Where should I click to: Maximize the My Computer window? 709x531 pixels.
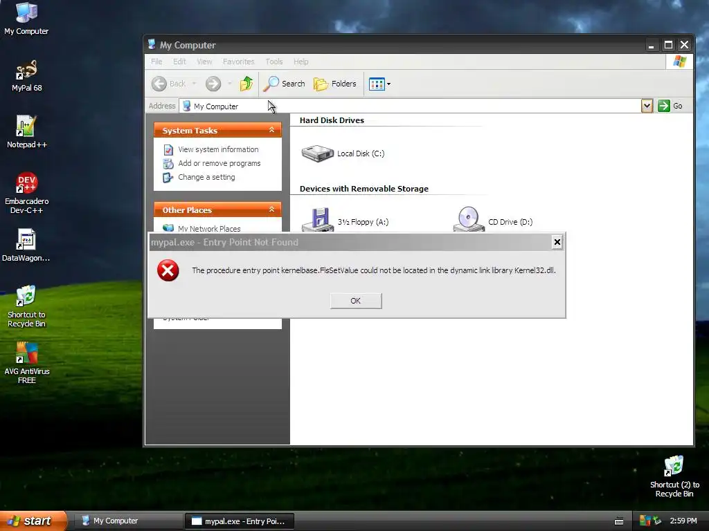click(668, 45)
